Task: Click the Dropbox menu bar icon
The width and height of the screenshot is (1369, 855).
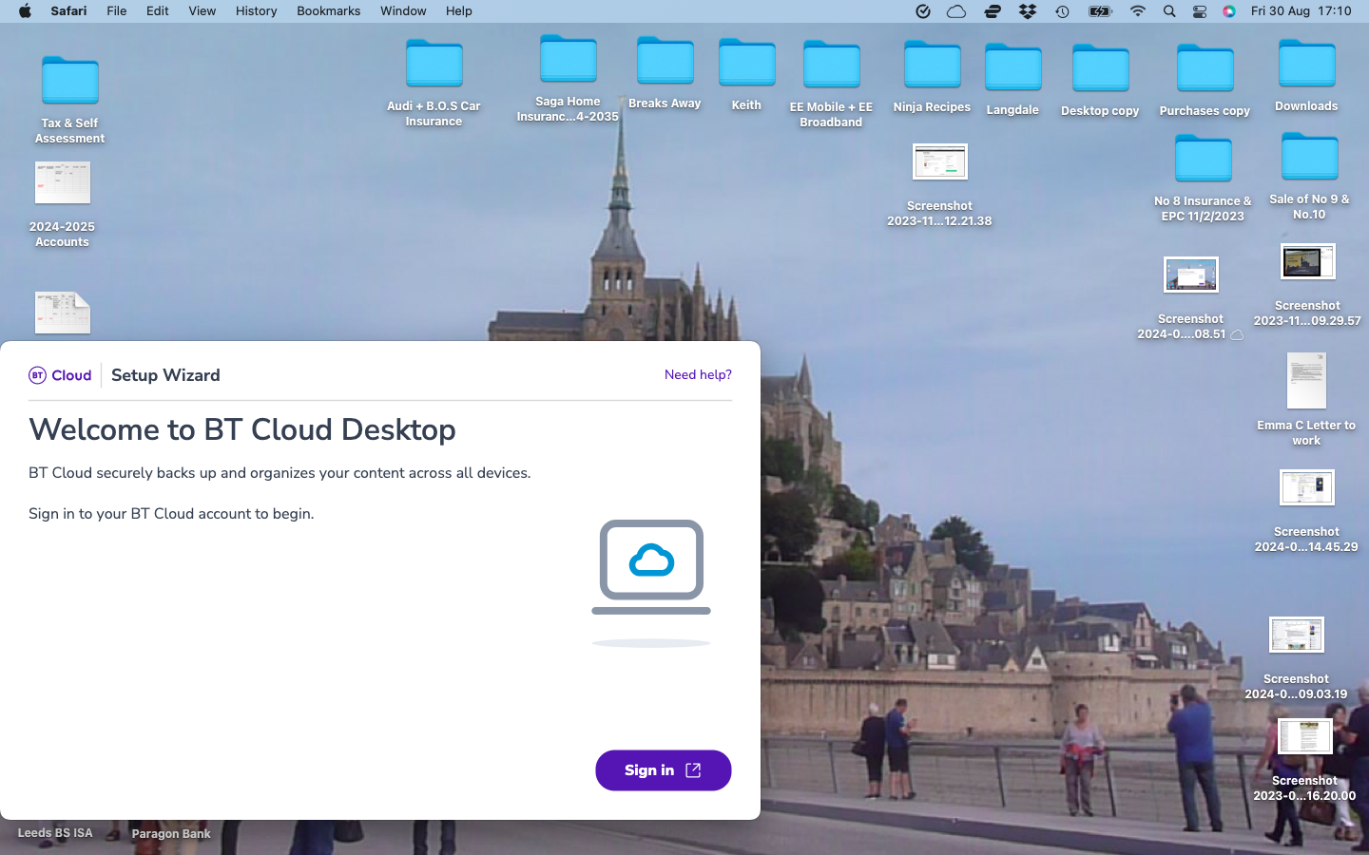Action: click(x=1028, y=11)
